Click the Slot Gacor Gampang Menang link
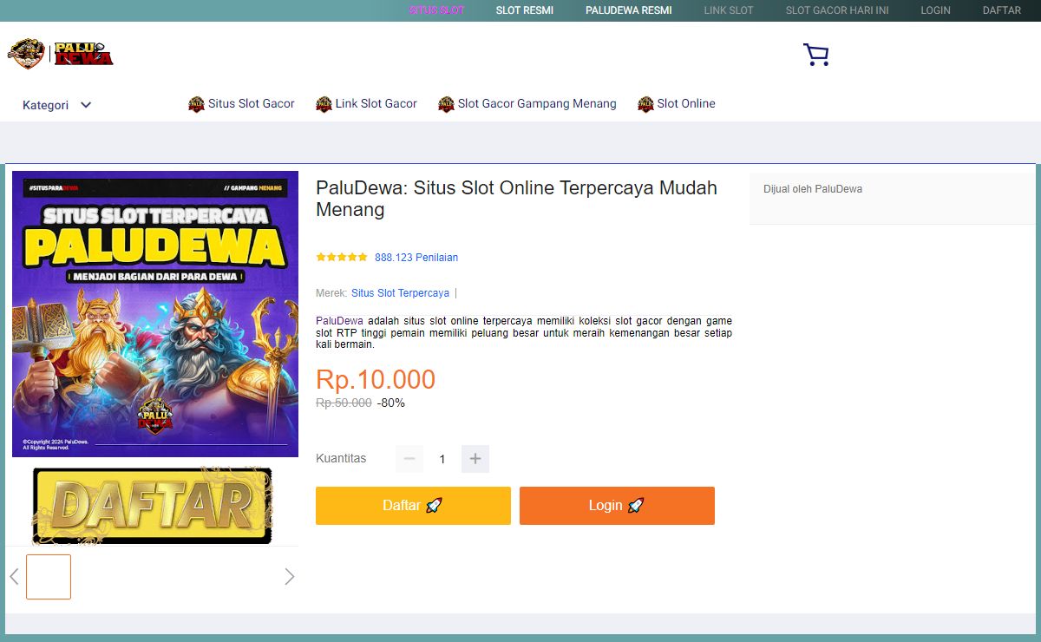The height and width of the screenshot is (642, 1041). click(x=537, y=103)
